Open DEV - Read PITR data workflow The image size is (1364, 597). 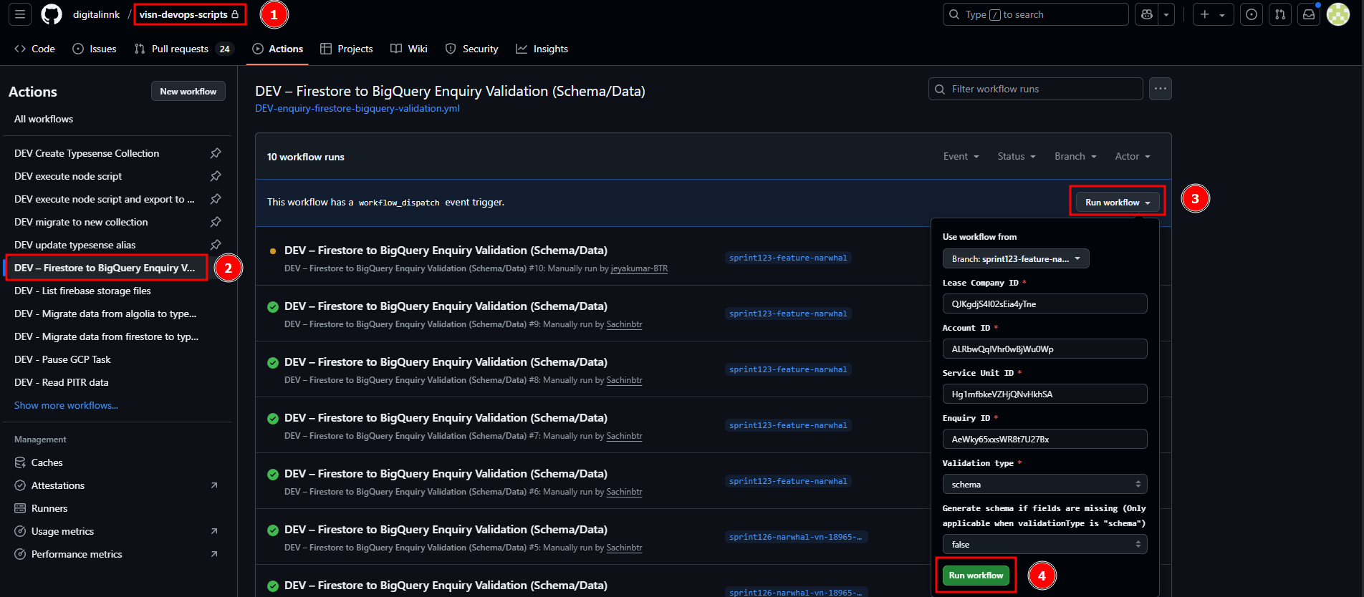[x=62, y=382]
